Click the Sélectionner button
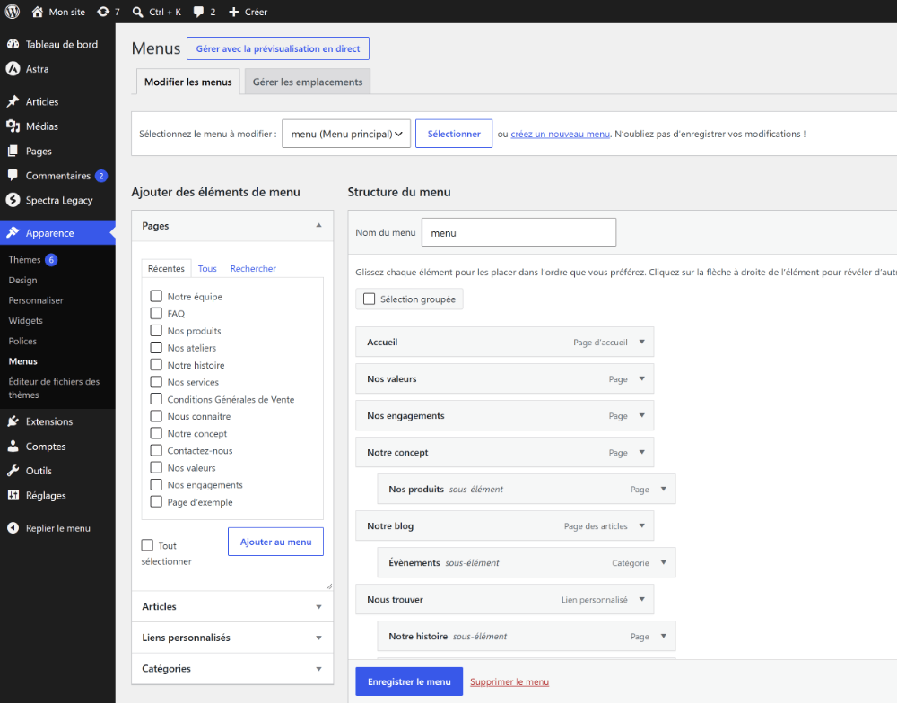This screenshot has width=897, height=703. [454, 134]
